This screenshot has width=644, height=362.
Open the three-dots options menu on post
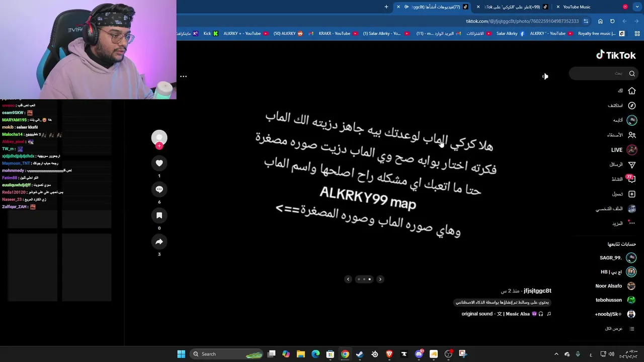coord(183,76)
